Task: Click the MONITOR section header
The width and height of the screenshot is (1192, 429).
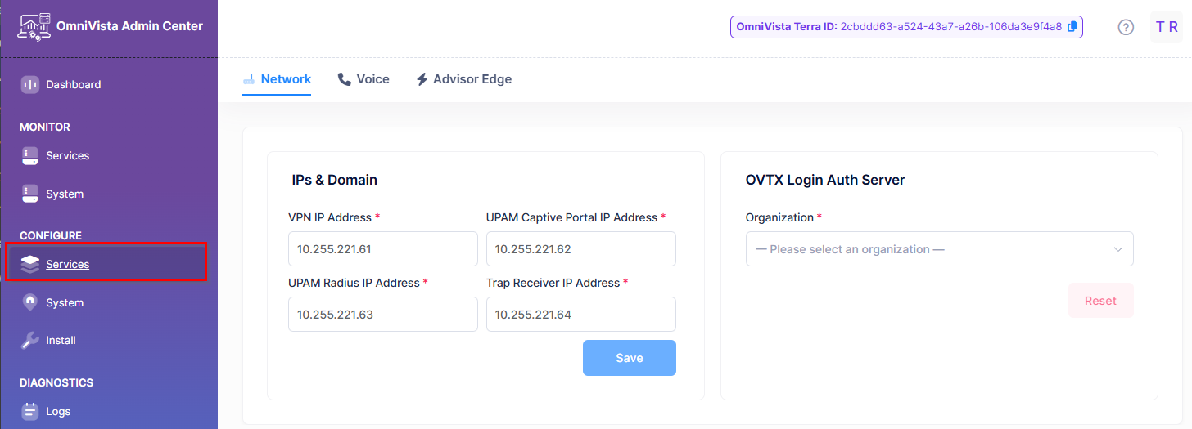Action: 45,127
